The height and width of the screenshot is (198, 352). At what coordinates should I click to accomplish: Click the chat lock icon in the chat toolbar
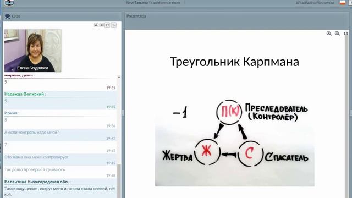pyautogui.click(x=96, y=25)
